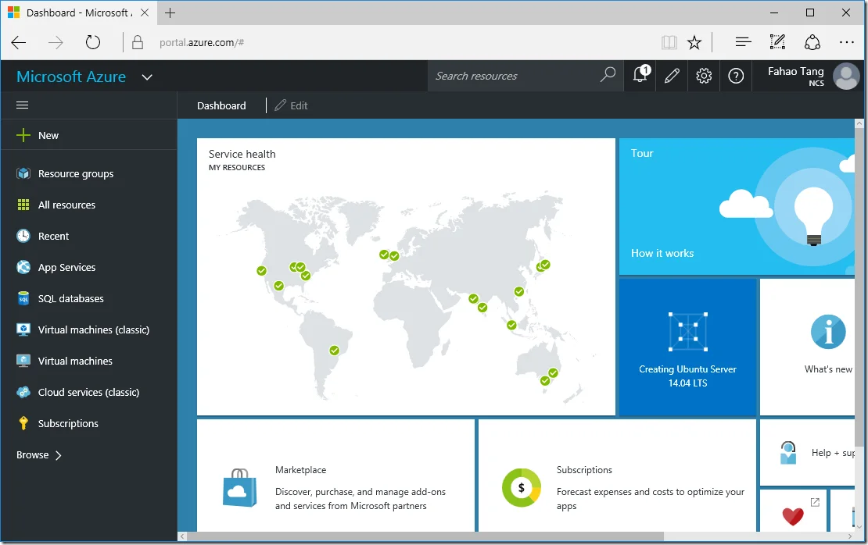Toggle the hamburger sidebar menu
Image resolution: width=868 pixels, height=545 pixels.
pos(22,105)
